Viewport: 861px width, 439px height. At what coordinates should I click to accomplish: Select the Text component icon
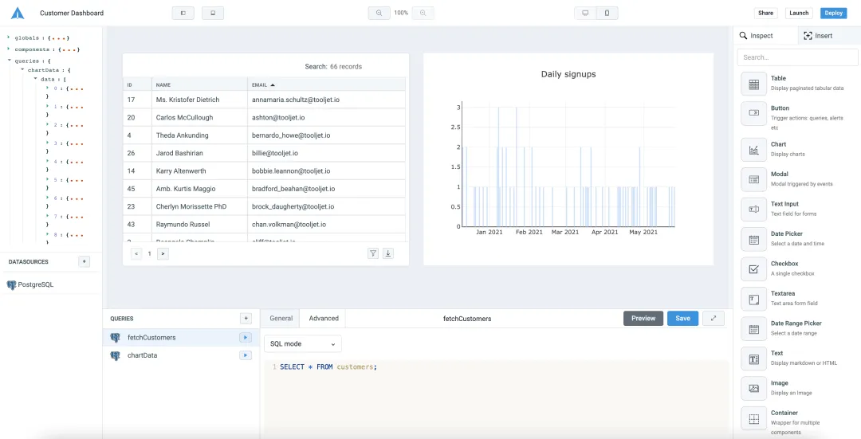click(754, 359)
